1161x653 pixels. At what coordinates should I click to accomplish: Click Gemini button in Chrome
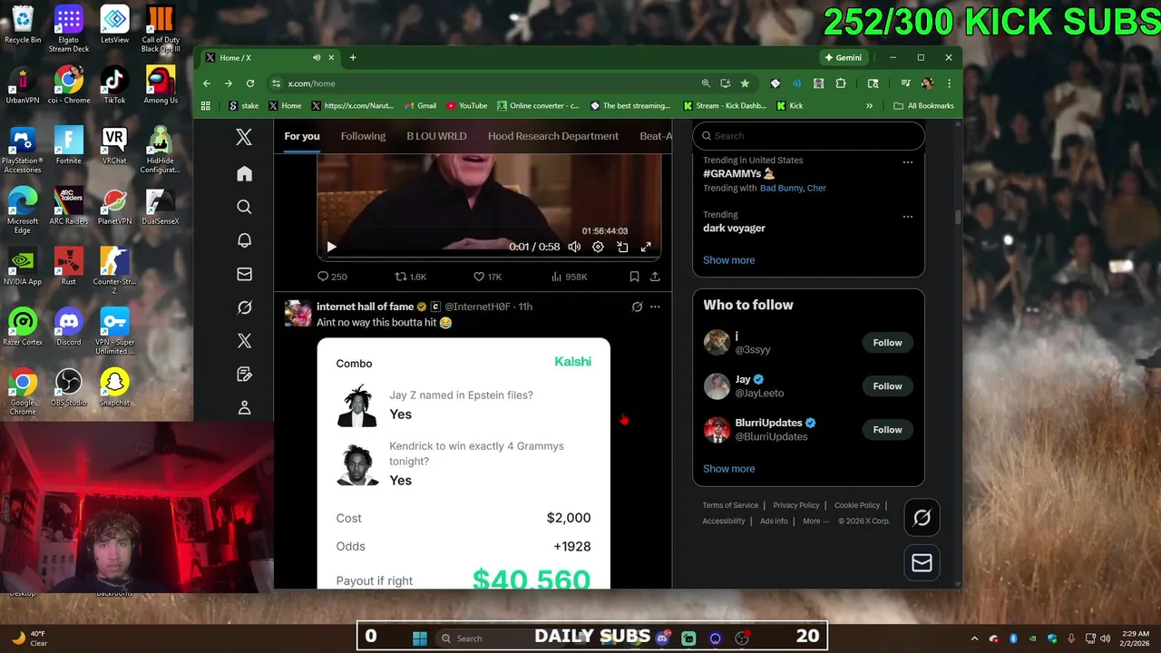[843, 57]
